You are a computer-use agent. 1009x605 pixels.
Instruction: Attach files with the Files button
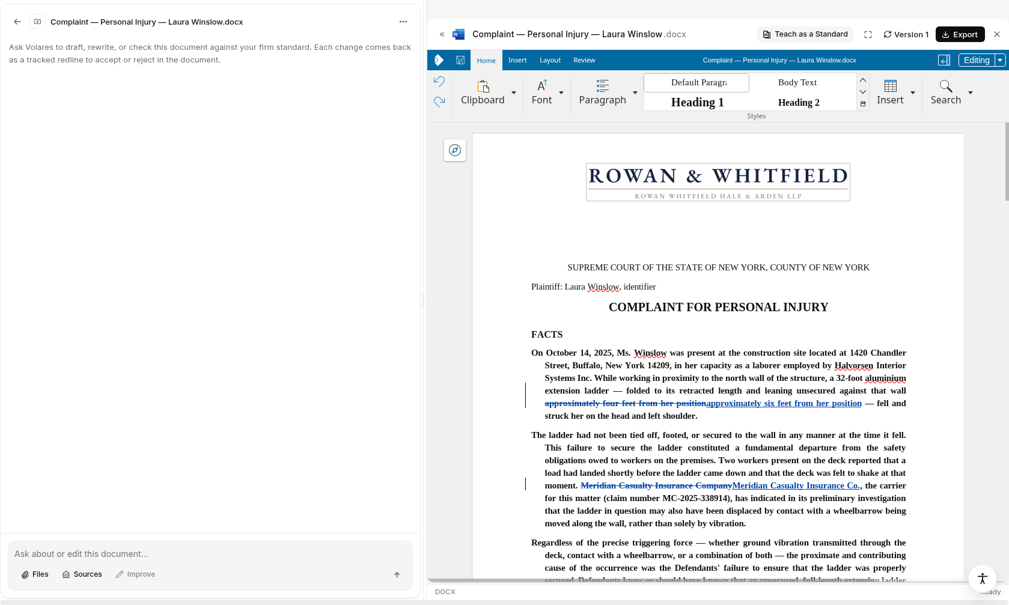coord(35,574)
